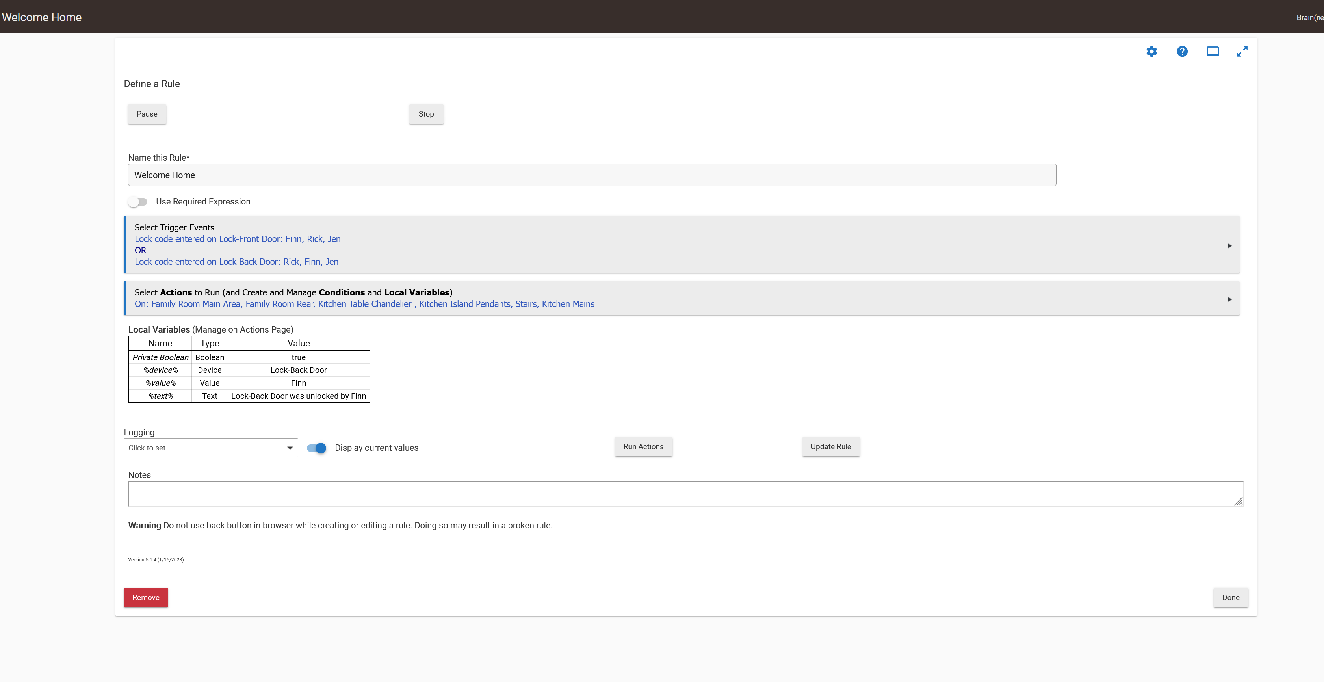1324x682 pixels.
Task: Click the help question mark icon
Action: (1182, 51)
